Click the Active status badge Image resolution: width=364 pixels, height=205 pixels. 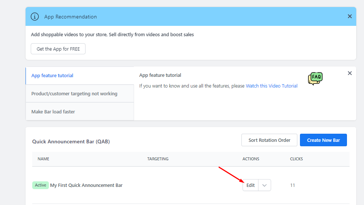coord(40,185)
